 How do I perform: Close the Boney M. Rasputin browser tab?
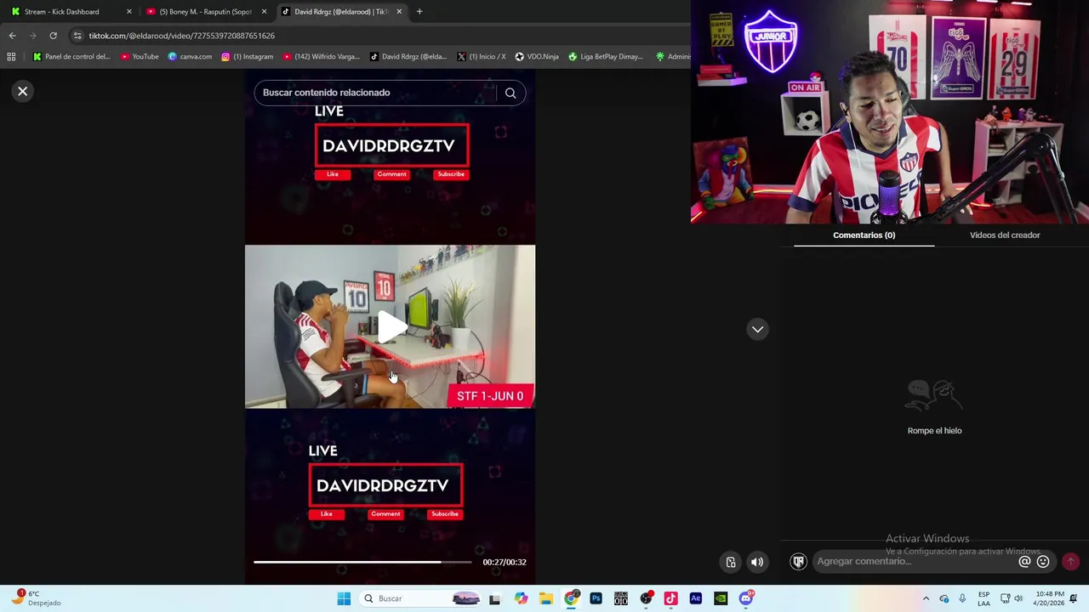coord(264,12)
